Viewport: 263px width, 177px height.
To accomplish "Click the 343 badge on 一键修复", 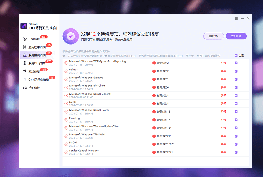I will tap(44, 37).
